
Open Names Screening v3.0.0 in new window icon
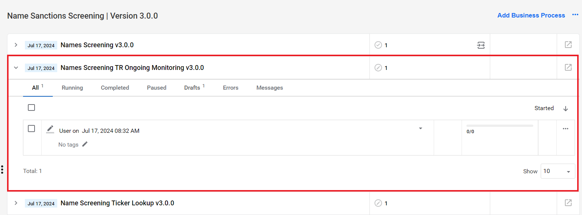click(x=568, y=45)
